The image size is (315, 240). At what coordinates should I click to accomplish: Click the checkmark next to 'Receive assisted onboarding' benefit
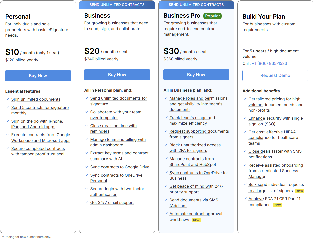245,165
